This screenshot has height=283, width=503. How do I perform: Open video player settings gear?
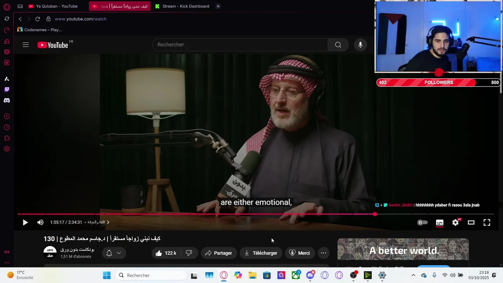(455, 222)
